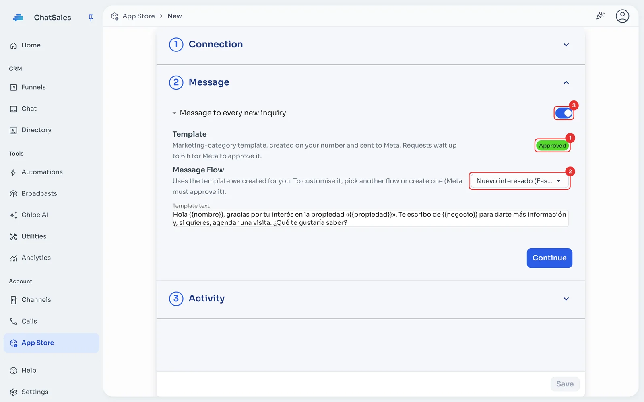This screenshot has height=402, width=644.
Task: Click the Activity step heading
Action: tap(206, 298)
